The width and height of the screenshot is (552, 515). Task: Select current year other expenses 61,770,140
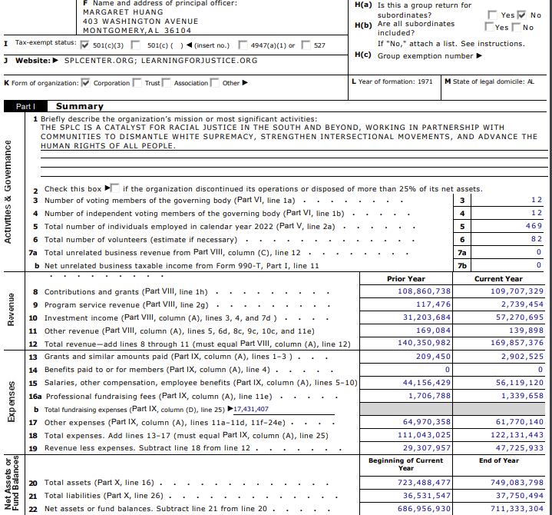click(520, 421)
